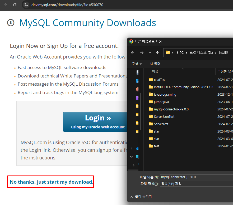
Task: Sort by the '이름' column header
Action: tap(155, 72)
